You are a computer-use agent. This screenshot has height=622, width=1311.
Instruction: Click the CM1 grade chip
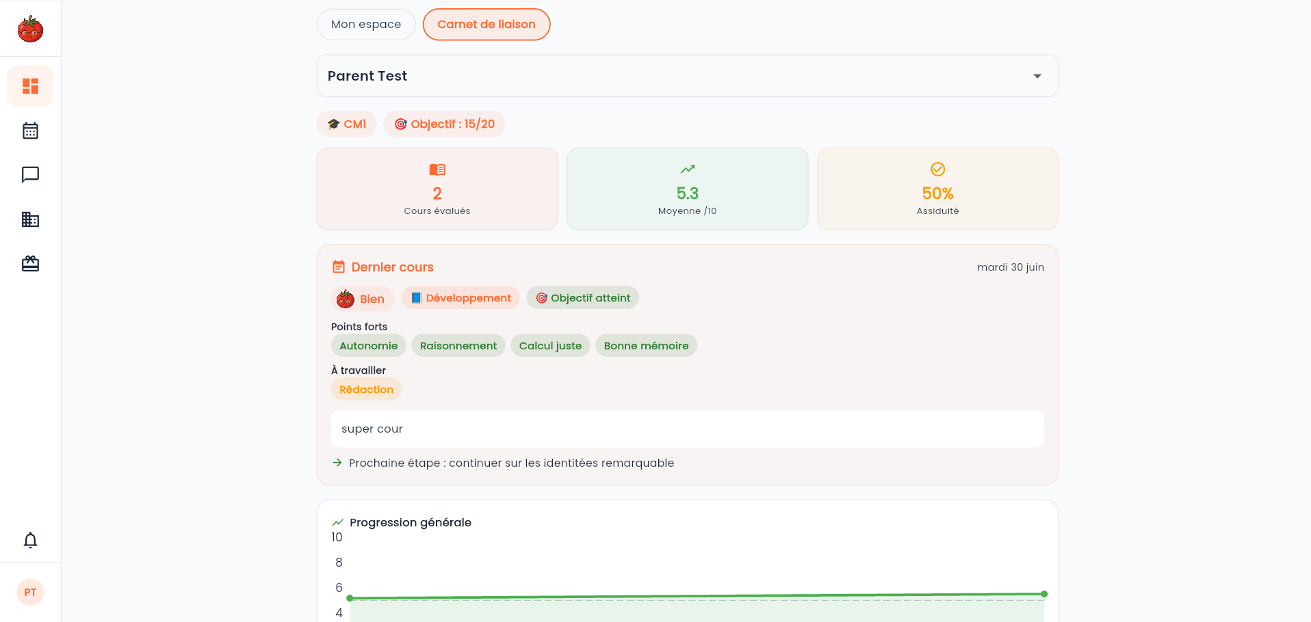[347, 124]
